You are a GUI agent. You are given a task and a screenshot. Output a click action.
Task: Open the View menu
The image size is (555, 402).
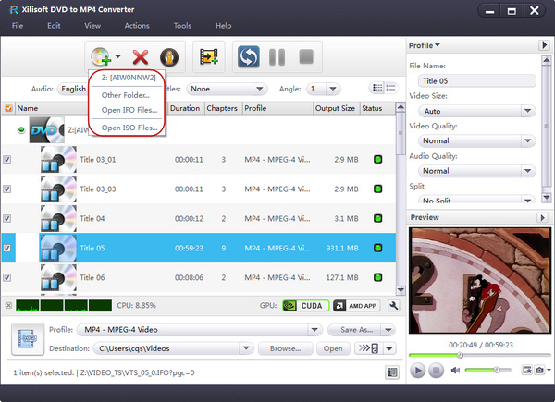click(x=92, y=26)
